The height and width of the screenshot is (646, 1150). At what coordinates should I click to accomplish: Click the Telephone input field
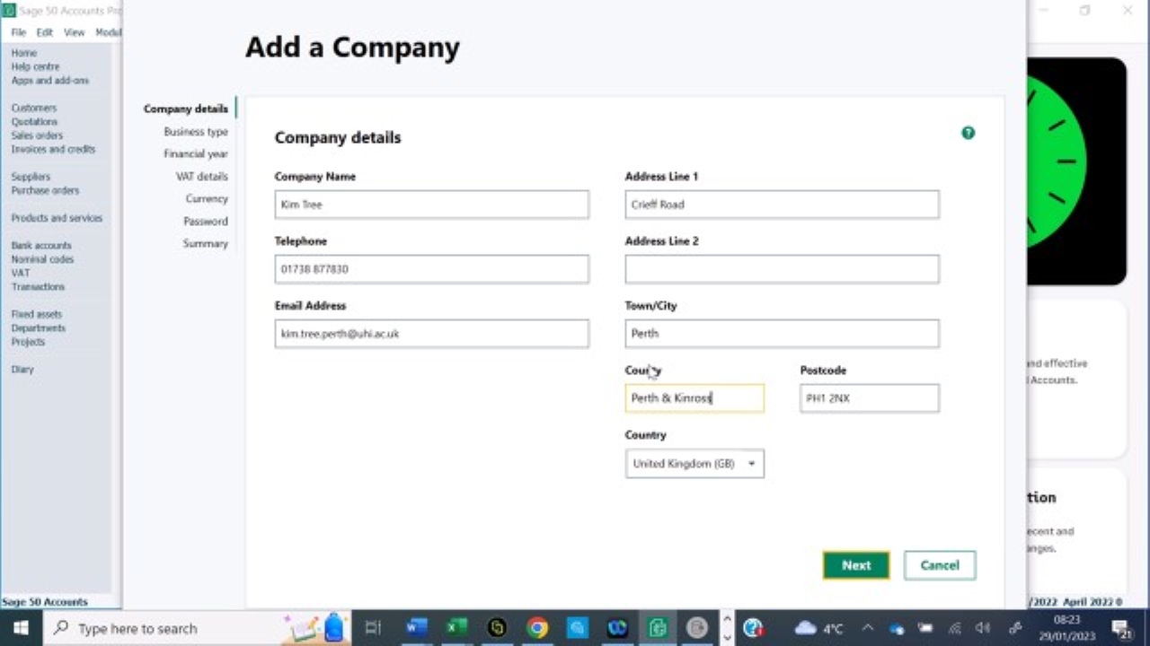click(431, 268)
